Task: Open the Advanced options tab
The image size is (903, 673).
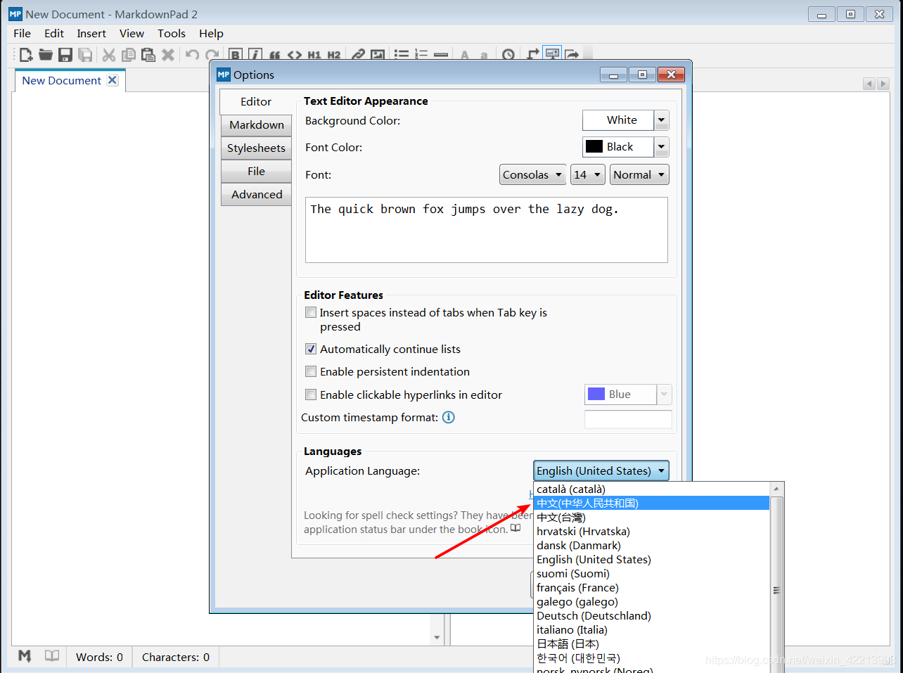Action: (x=256, y=194)
